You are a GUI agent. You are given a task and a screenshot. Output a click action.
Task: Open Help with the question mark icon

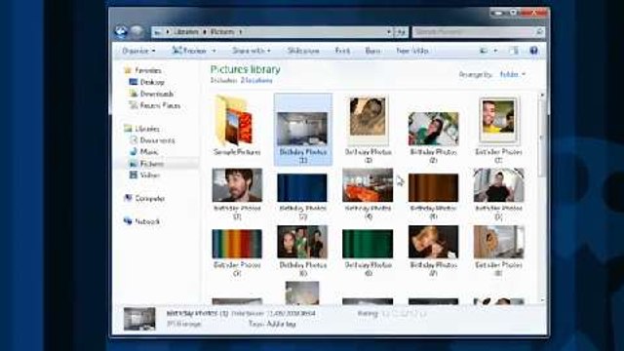[533, 51]
